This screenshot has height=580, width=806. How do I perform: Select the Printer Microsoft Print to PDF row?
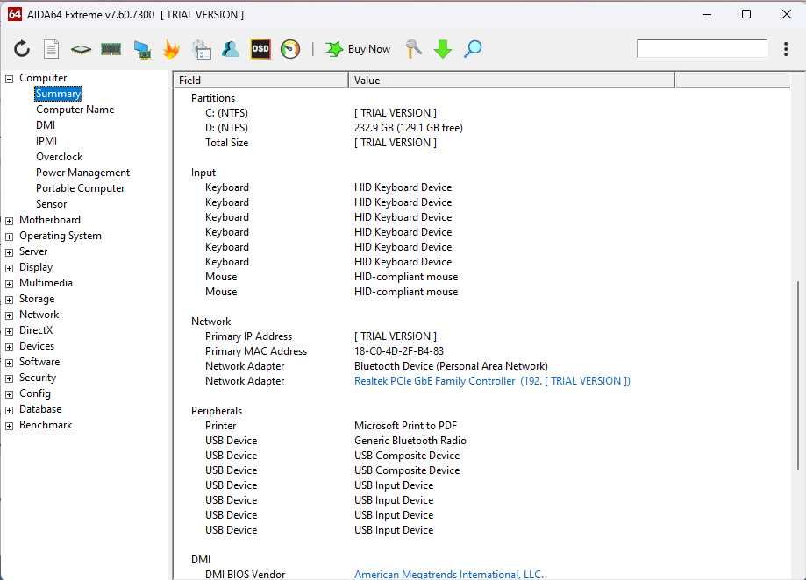pyautogui.click(x=481, y=426)
